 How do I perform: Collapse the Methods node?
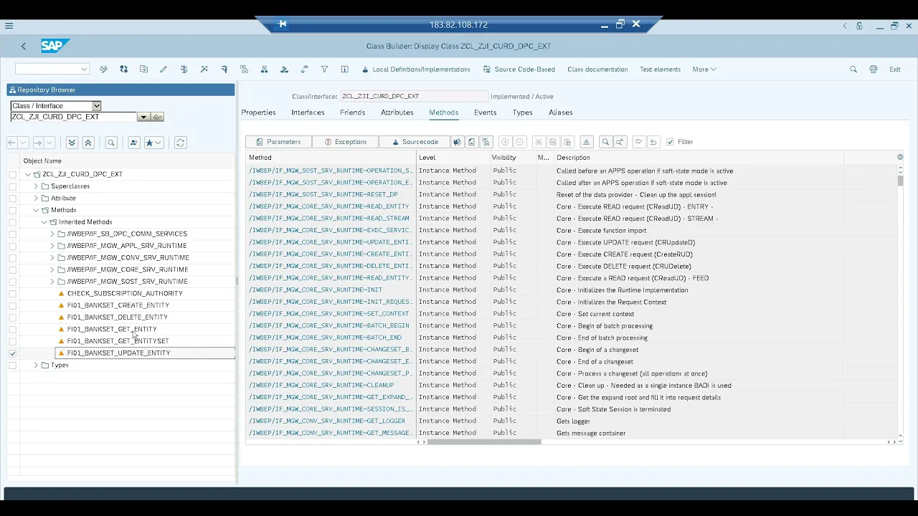[x=36, y=210]
